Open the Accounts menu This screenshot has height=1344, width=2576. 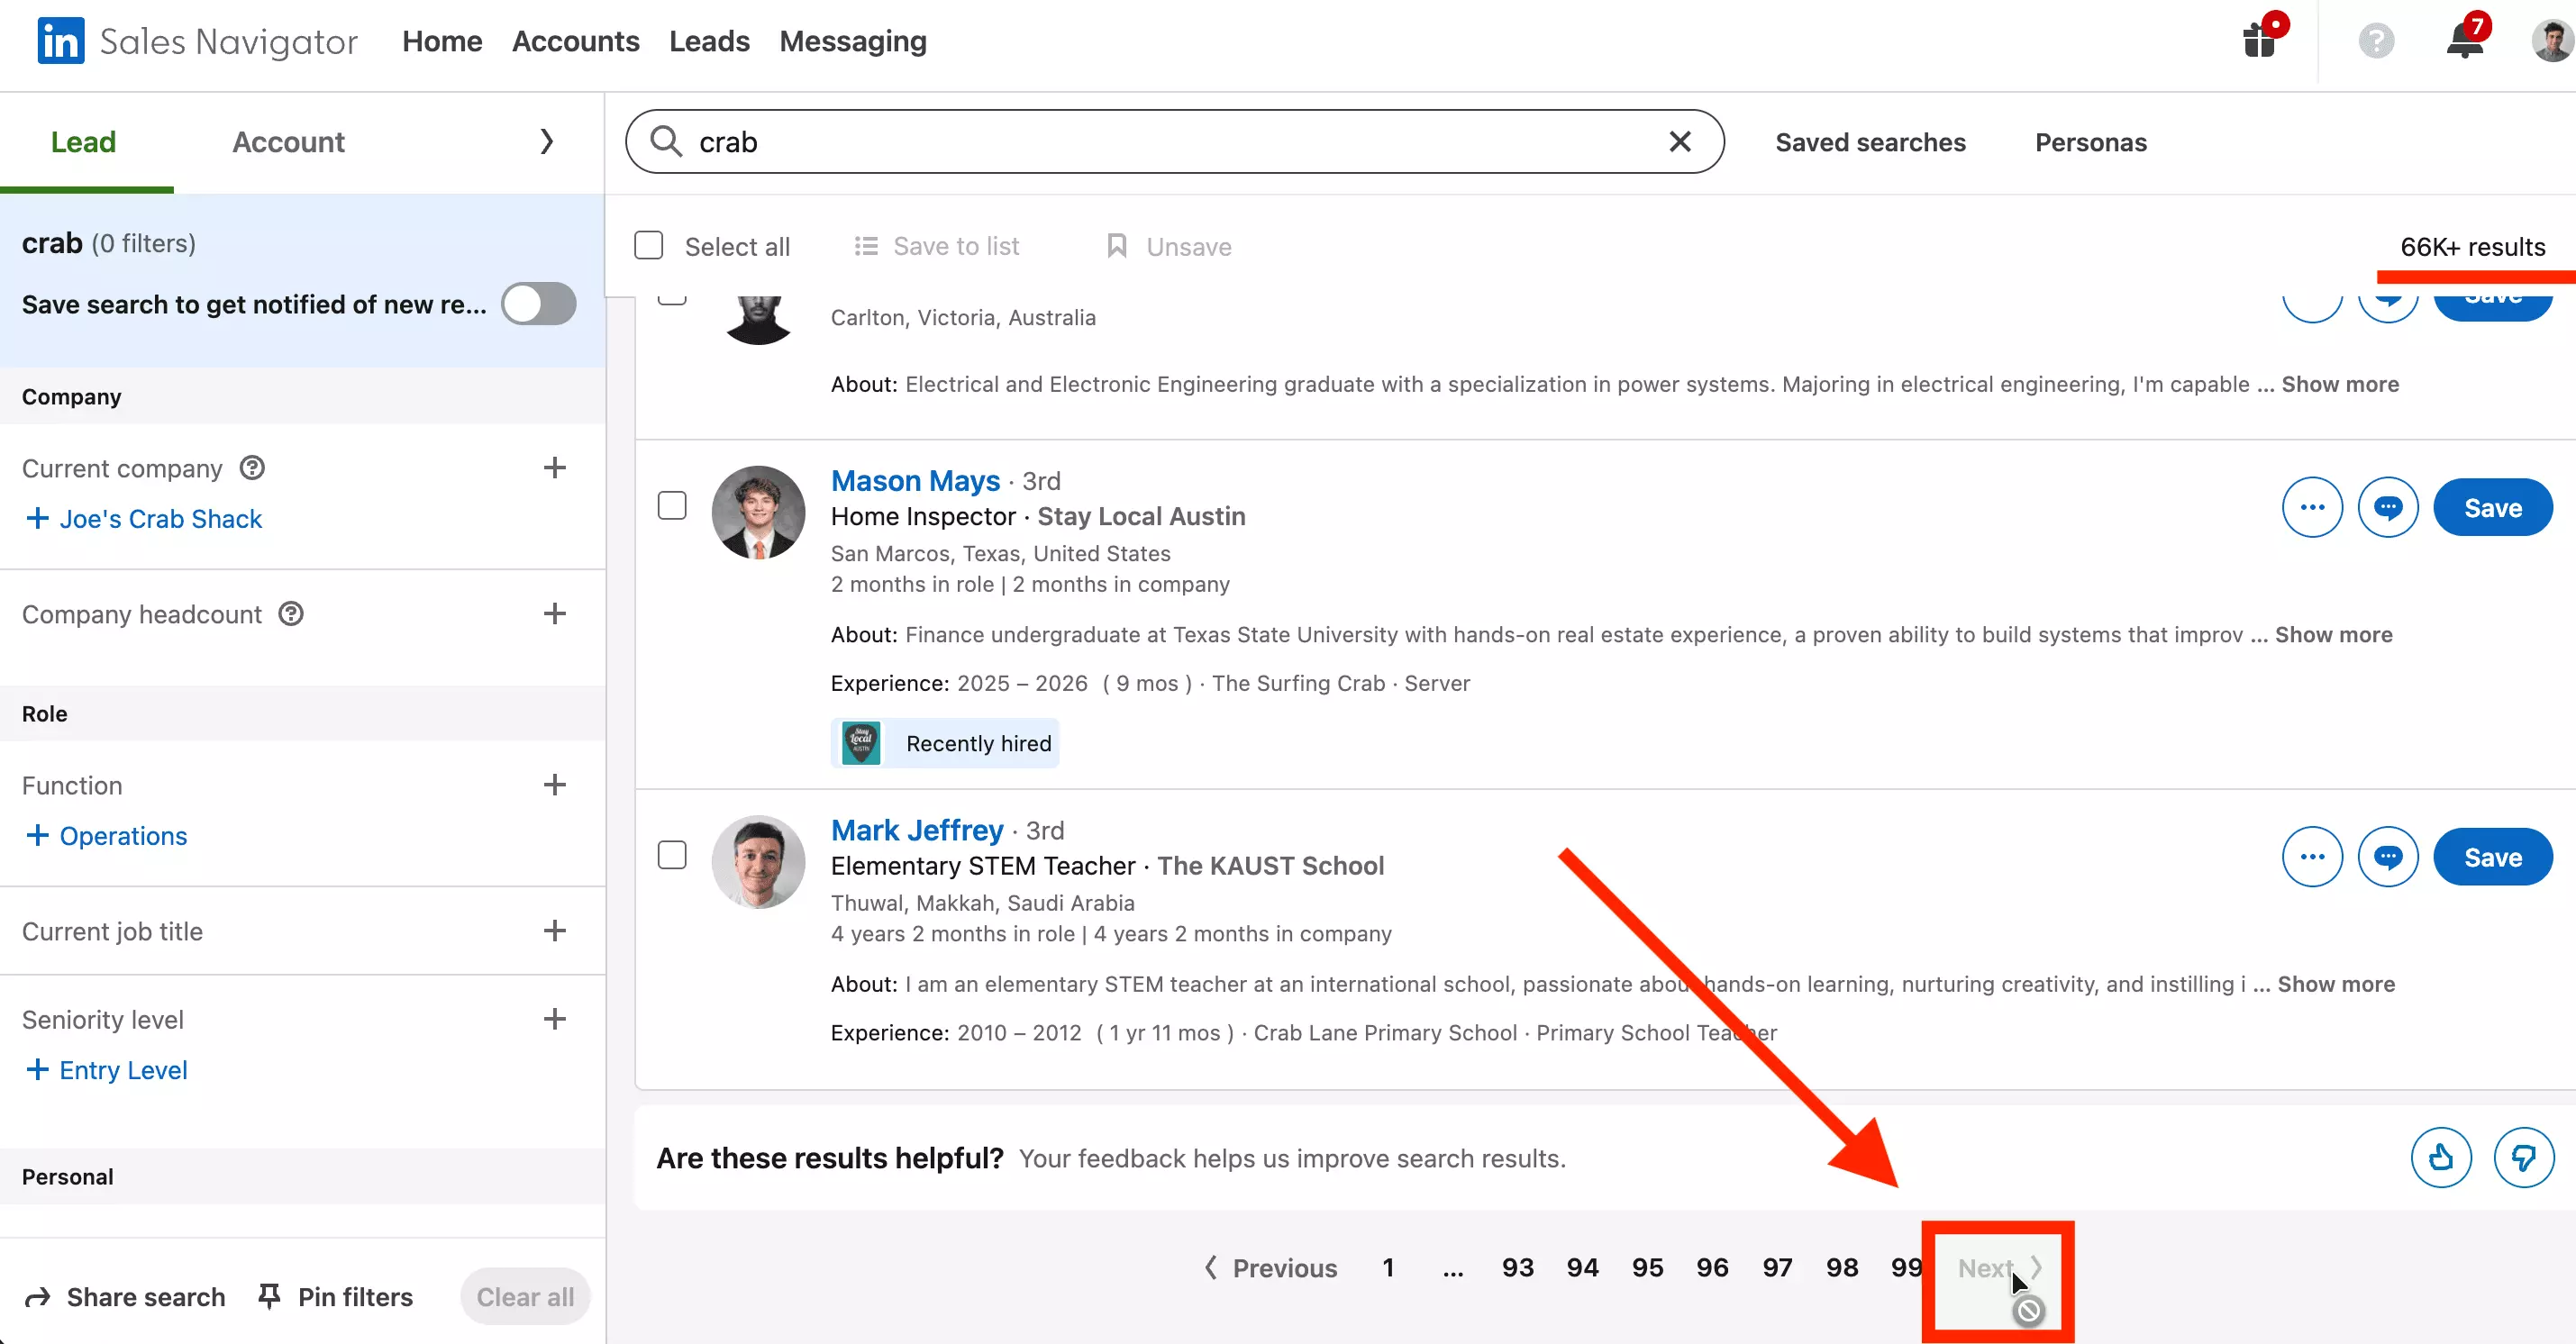pos(575,41)
